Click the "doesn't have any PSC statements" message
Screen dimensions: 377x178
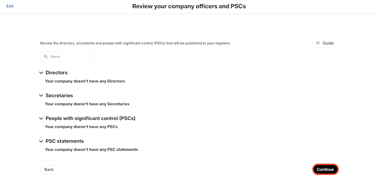tap(91, 150)
